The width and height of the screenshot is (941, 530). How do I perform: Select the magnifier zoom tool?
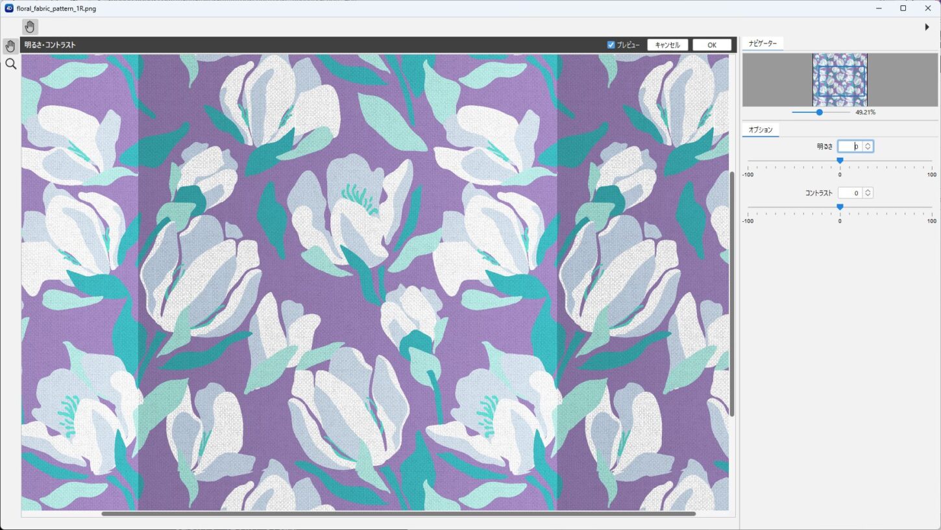pos(10,64)
